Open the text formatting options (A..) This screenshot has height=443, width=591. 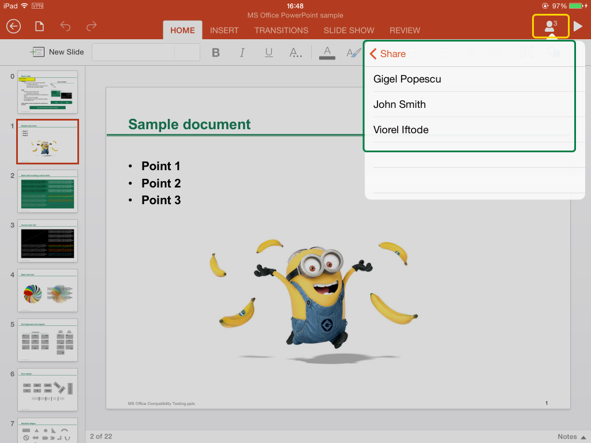point(295,52)
